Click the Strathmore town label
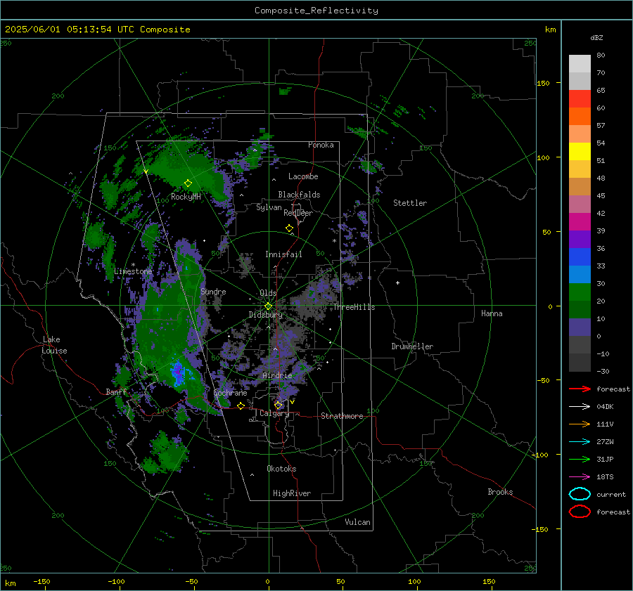The width and height of the screenshot is (633, 591). pos(342,416)
